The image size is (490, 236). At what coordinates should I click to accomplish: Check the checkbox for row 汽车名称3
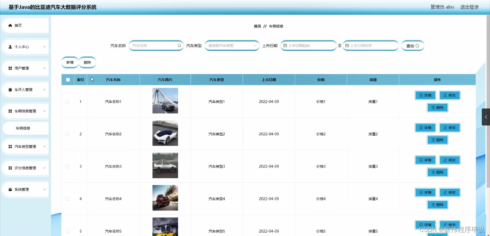tap(67, 166)
